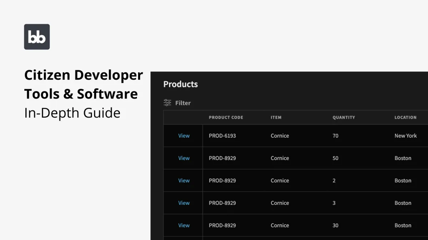The height and width of the screenshot is (240, 428).
Task: Open View link for quantity 30 row
Action: pos(184,225)
